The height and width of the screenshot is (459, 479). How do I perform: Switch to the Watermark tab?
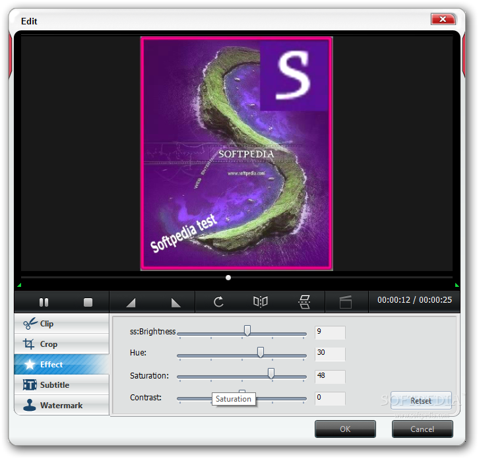[x=61, y=405]
